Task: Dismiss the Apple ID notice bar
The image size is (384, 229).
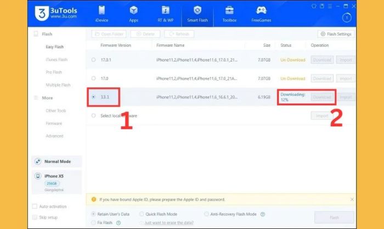Action: point(352,199)
